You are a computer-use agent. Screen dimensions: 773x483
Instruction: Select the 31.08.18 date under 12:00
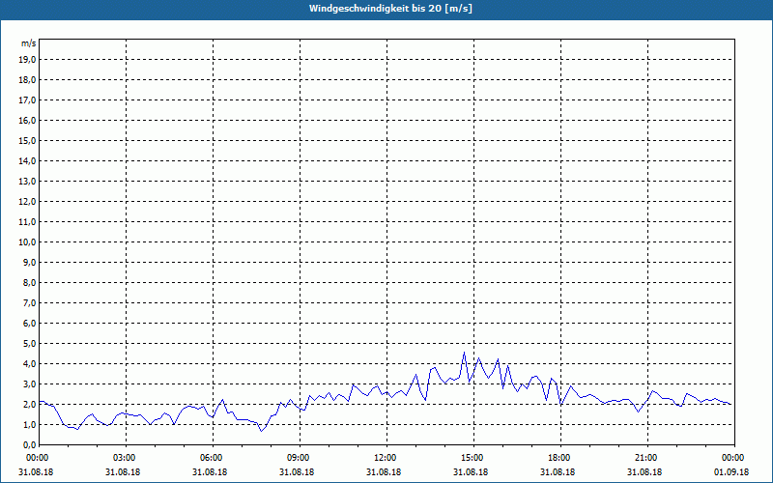384,472
